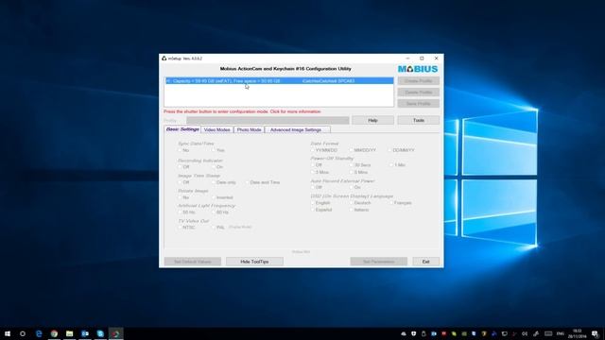This screenshot has width=605, height=340.
Task: Set Power-Off Standby to 30 Secs
Action: pyautogui.click(x=360, y=165)
